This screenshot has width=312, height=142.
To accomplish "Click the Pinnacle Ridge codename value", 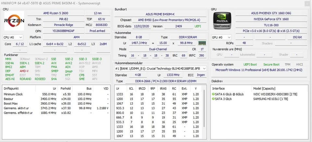I will [x=63, y=25].
